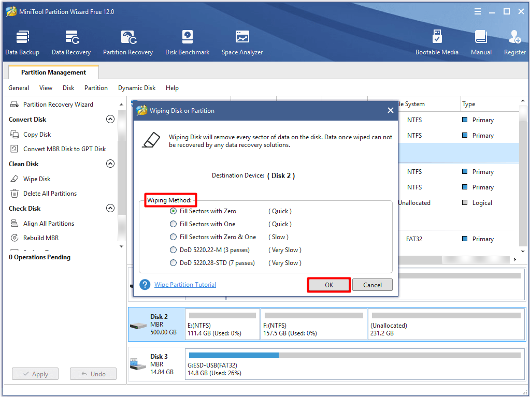Open the Manual

(x=481, y=43)
